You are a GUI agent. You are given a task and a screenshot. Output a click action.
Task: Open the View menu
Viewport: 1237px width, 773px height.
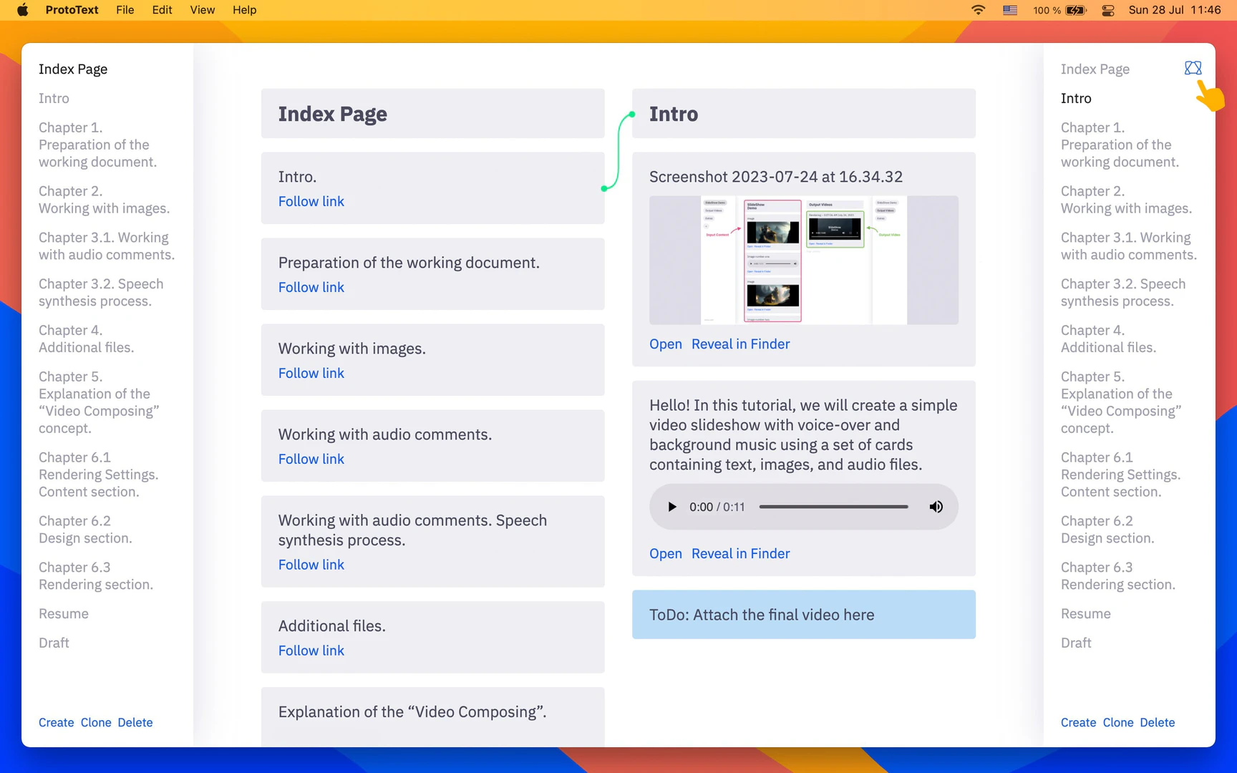pos(202,10)
